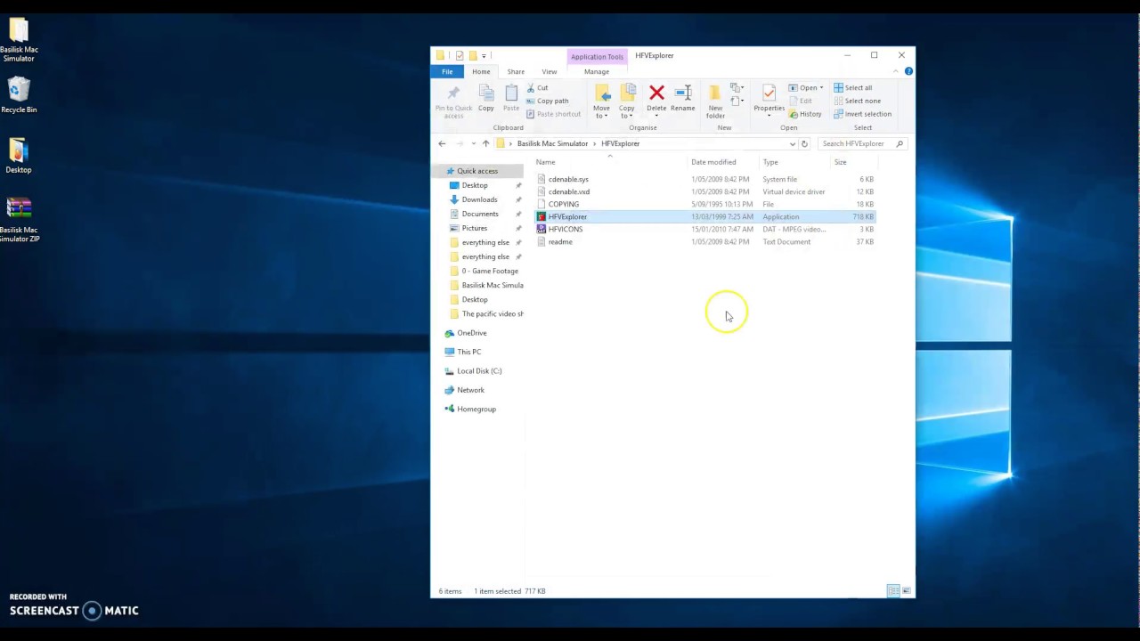Select Local Disk (C:) in the sidebar
This screenshot has height=641, width=1140.
[479, 370]
